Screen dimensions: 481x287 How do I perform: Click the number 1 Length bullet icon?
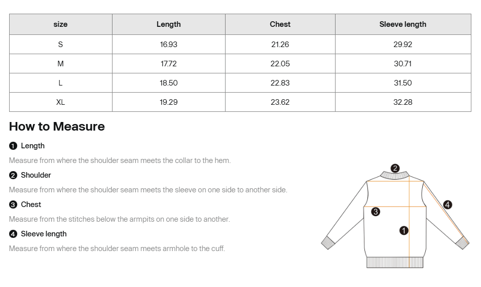13,146
